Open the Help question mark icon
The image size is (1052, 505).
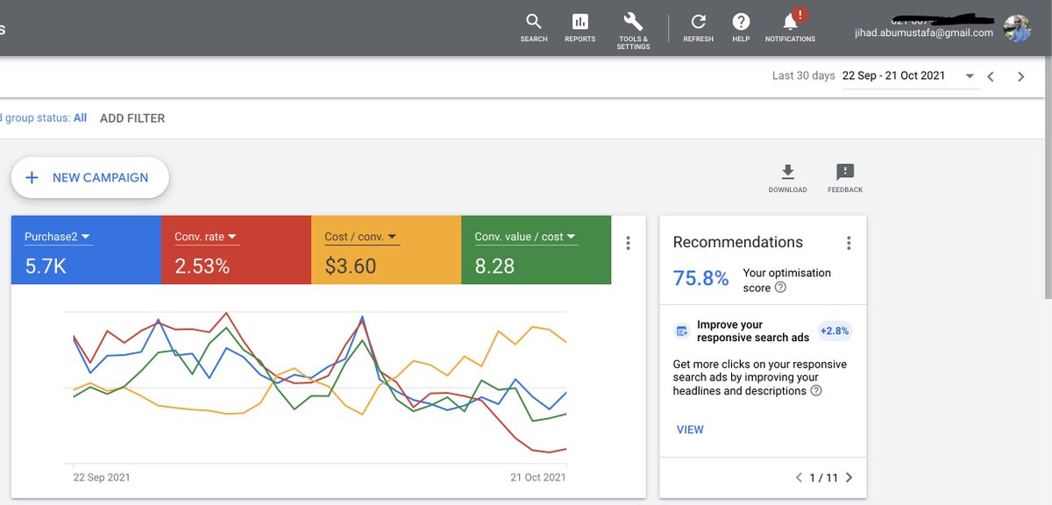click(741, 22)
